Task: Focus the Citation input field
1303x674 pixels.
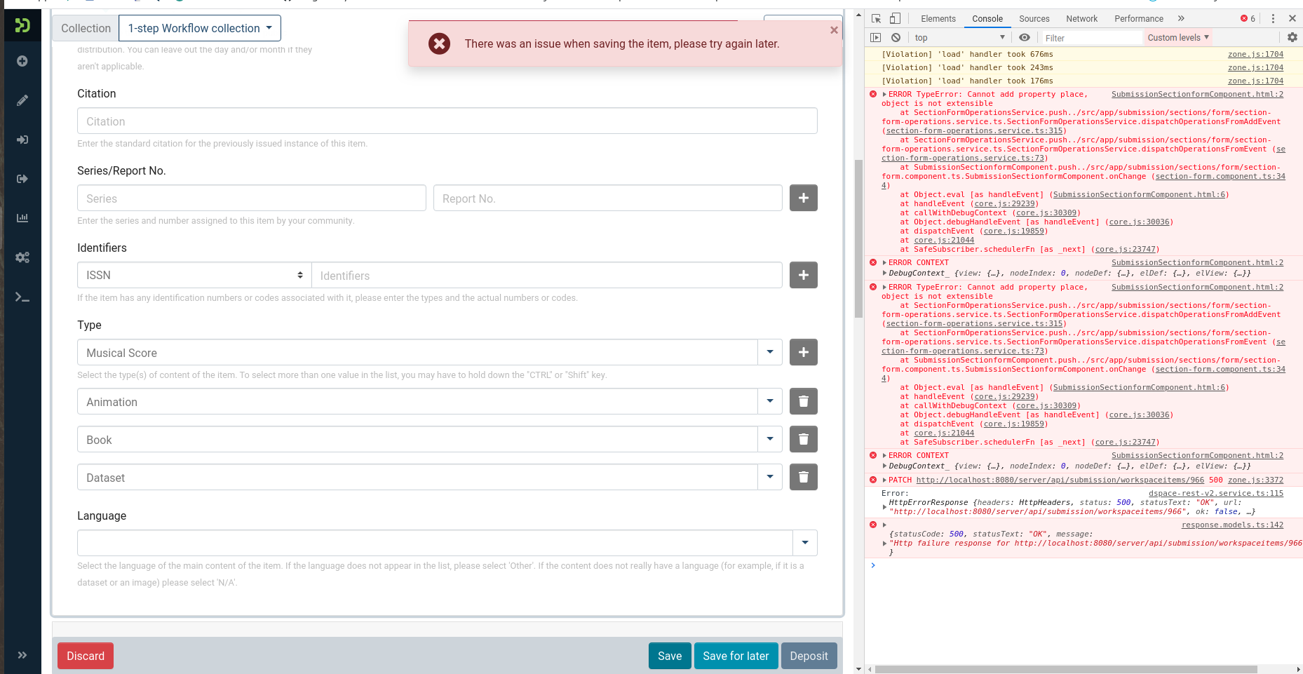Action: point(447,121)
